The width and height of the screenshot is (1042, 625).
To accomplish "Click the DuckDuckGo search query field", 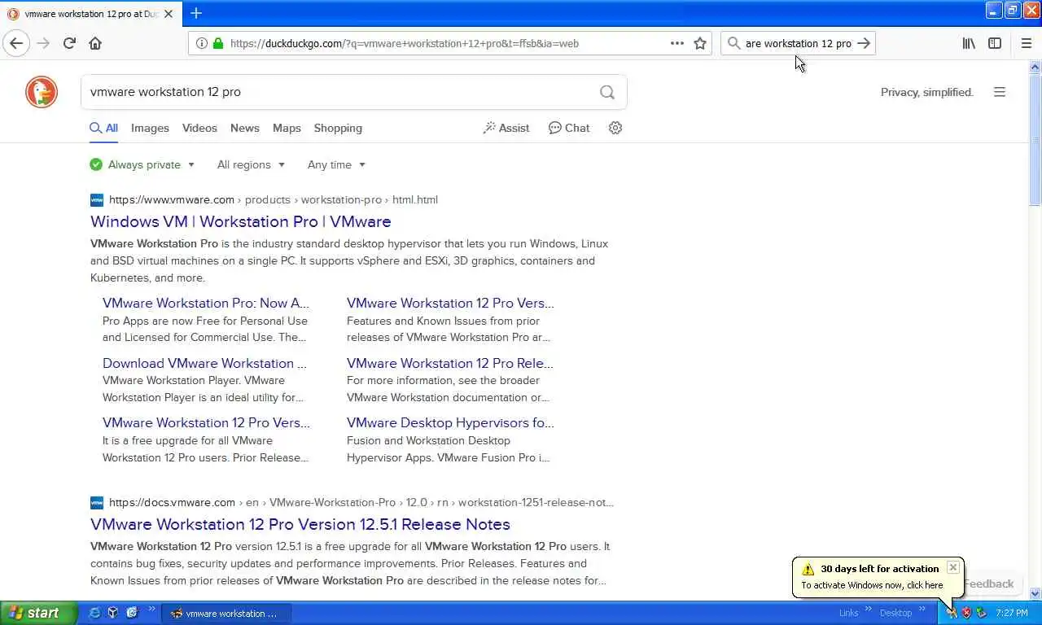I will pyautogui.click(x=339, y=92).
